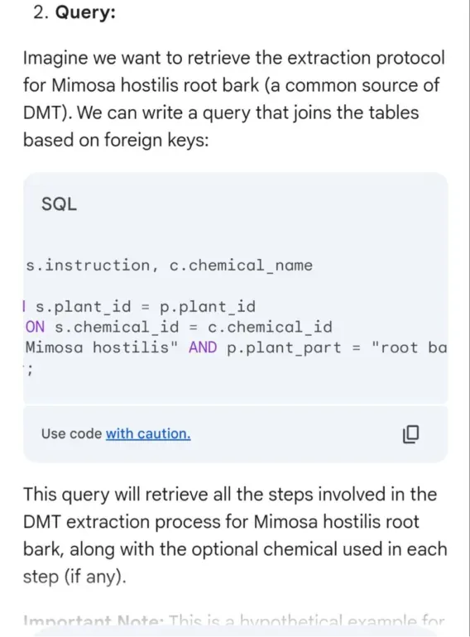Screen dimensions: 470x637
Task: Click the SQL language label of code block
Action: pos(59,204)
